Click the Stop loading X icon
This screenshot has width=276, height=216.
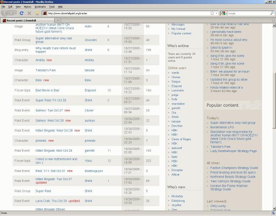[29, 13]
